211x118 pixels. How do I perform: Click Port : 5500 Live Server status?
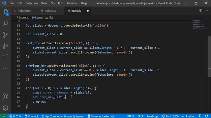pyautogui.click(x=170, y=116)
